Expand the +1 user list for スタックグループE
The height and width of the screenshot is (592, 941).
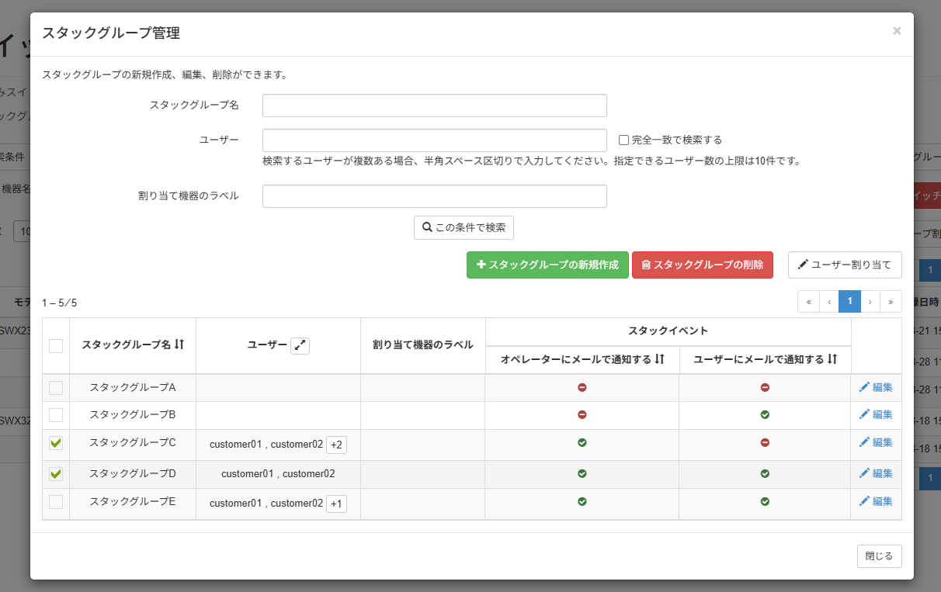click(x=337, y=503)
